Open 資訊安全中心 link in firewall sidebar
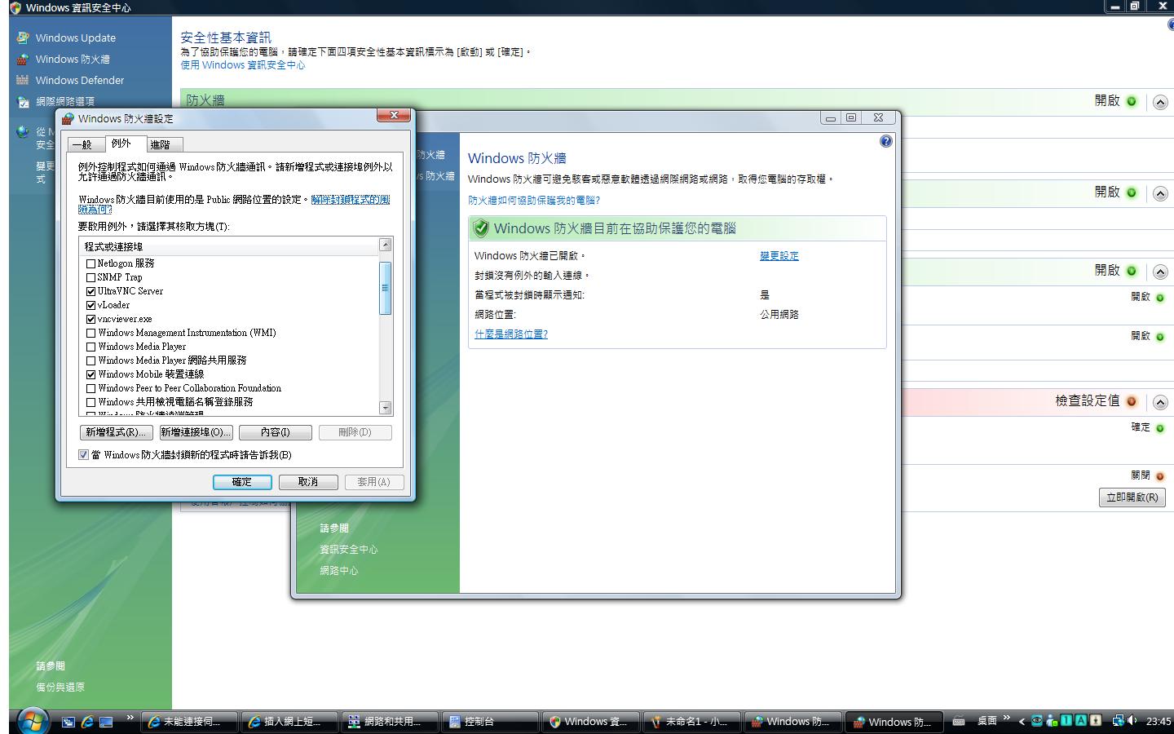The image size is (1174, 734). (349, 550)
